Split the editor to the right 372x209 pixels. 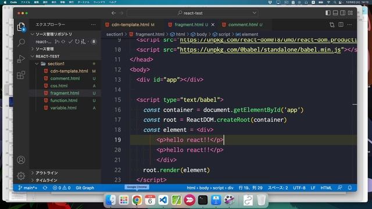pos(341,24)
